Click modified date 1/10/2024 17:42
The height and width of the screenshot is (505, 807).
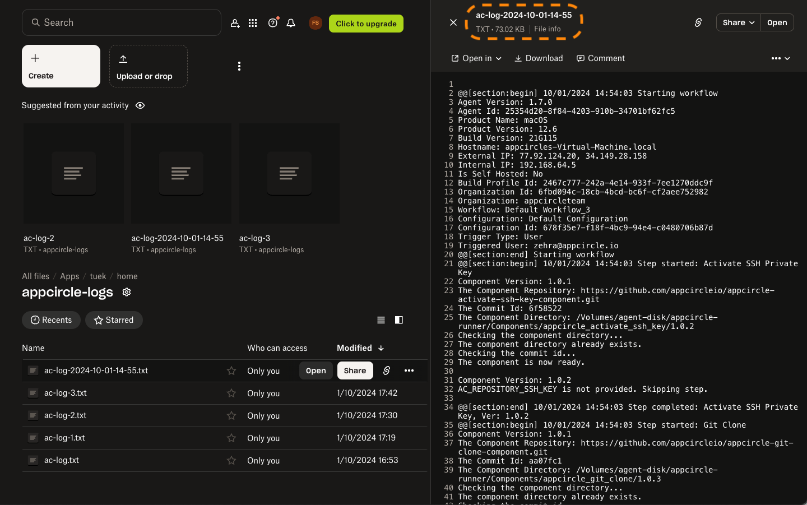(367, 393)
